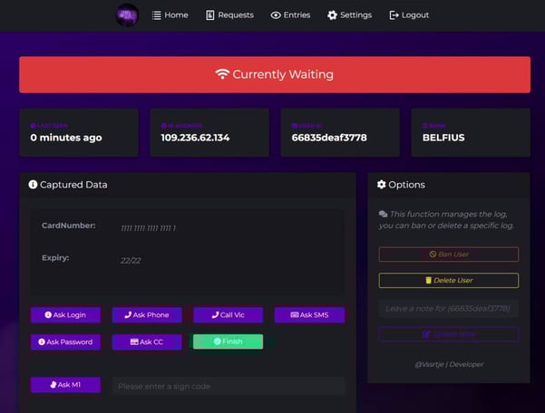Screen dimensions: 545x413
Task: Open the Home nav item
Action: pyautogui.click(x=170, y=15)
